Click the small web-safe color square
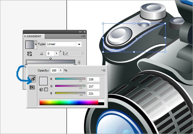 pos(46,89)
